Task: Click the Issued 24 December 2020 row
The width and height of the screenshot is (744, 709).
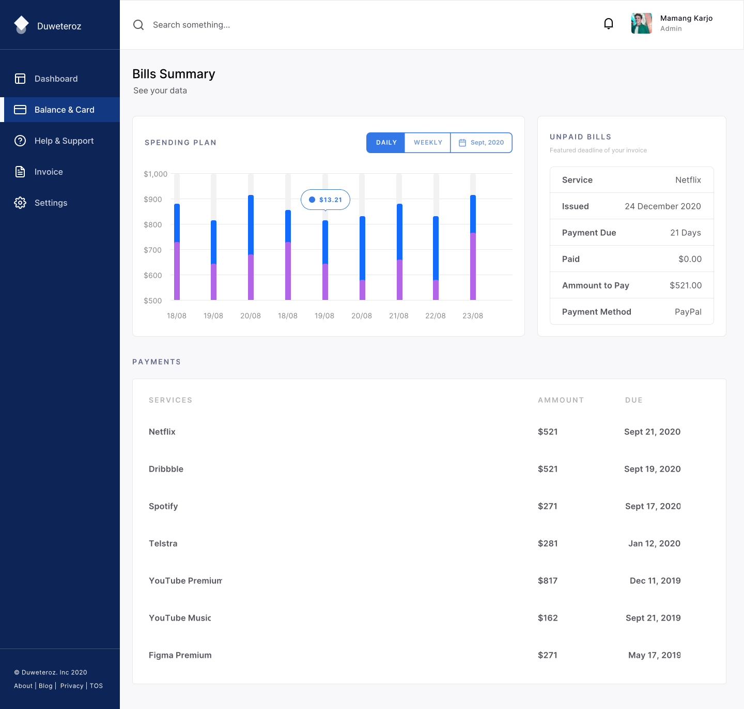Action: [x=632, y=206]
